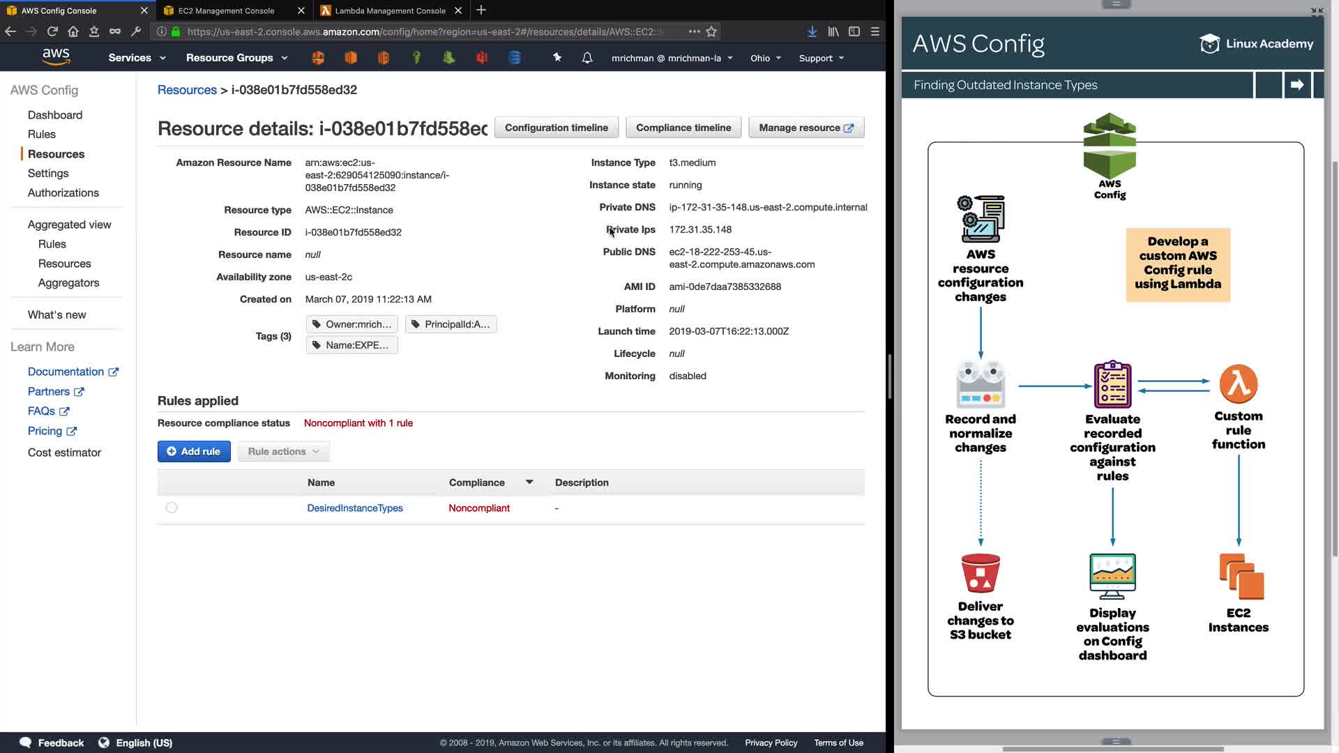Bookmark page with the star icon
The width and height of the screenshot is (1339, 753).
click(x=711, y=31)
